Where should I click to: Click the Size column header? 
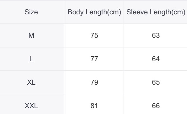(x=31, y=12)
